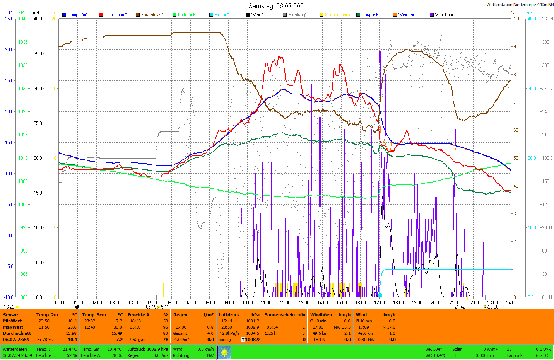Screen dimensions: 554x360
Task: Select the Windböen column header in table
Action: pyautogui.click(x=321, y=315)
